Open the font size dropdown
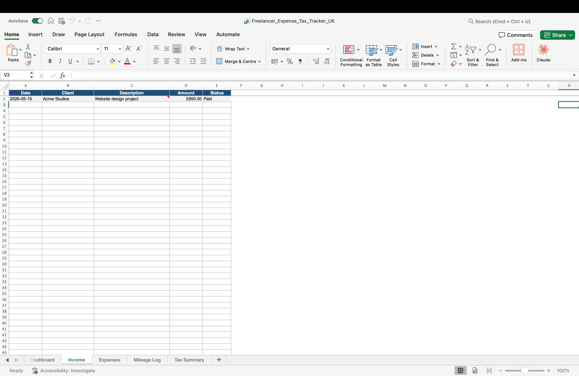The height and width of the screenshot is (376, 579). click(120, 49)
